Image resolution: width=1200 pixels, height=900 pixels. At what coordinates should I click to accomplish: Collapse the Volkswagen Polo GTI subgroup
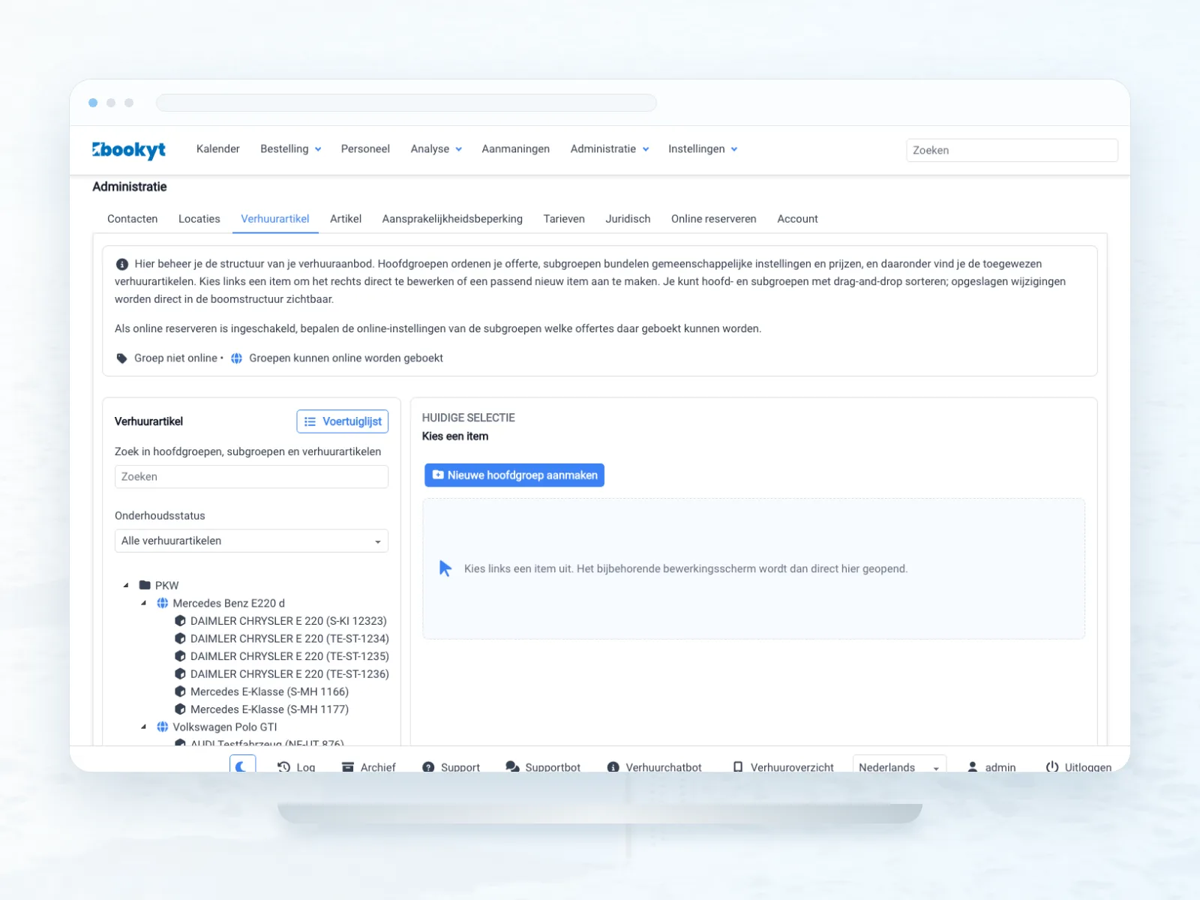coord(144,727)
